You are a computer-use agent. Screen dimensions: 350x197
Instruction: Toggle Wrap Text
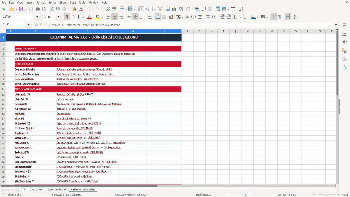[x=150, y=17]
